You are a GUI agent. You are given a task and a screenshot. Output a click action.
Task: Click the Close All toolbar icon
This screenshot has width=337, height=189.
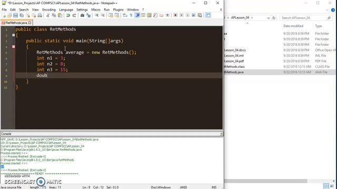(34, 15)
